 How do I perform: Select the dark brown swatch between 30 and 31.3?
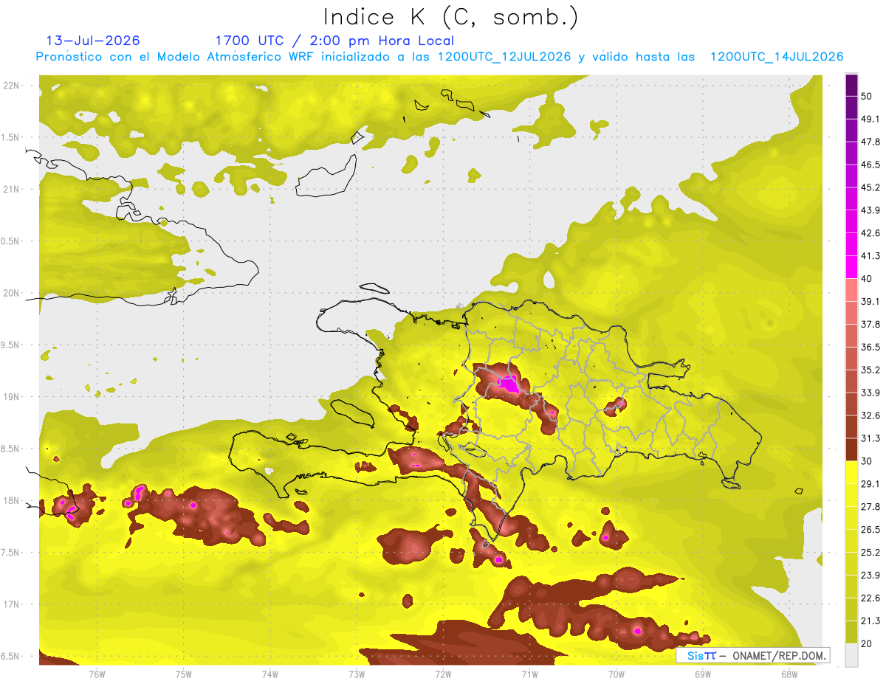(851, 449)
